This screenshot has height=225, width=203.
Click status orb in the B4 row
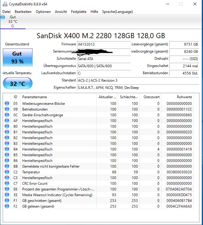point(7,149)
